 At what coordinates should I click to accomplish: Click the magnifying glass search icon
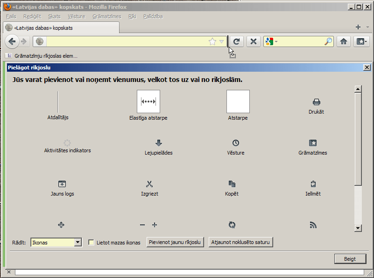pos(328,41)
